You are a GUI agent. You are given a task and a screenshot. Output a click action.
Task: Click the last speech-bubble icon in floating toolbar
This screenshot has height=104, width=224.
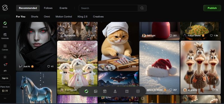pyautogui.click(x=138, y=91)
